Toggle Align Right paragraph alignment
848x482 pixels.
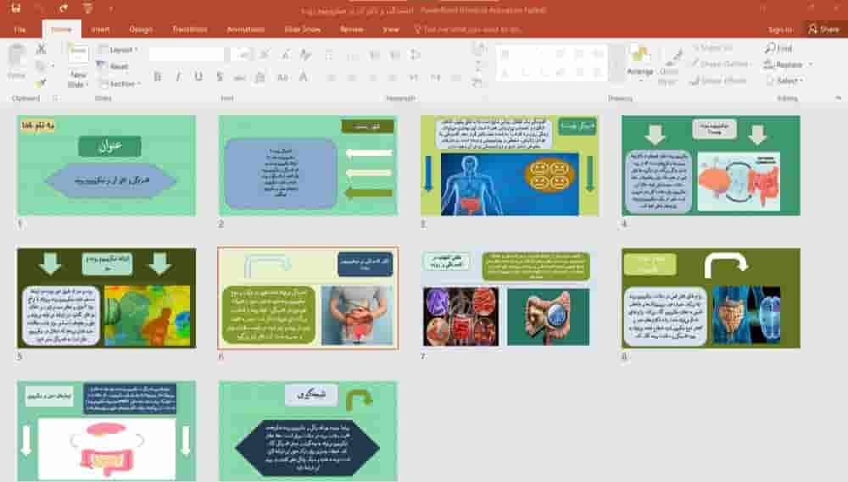(x=372, y=78)
